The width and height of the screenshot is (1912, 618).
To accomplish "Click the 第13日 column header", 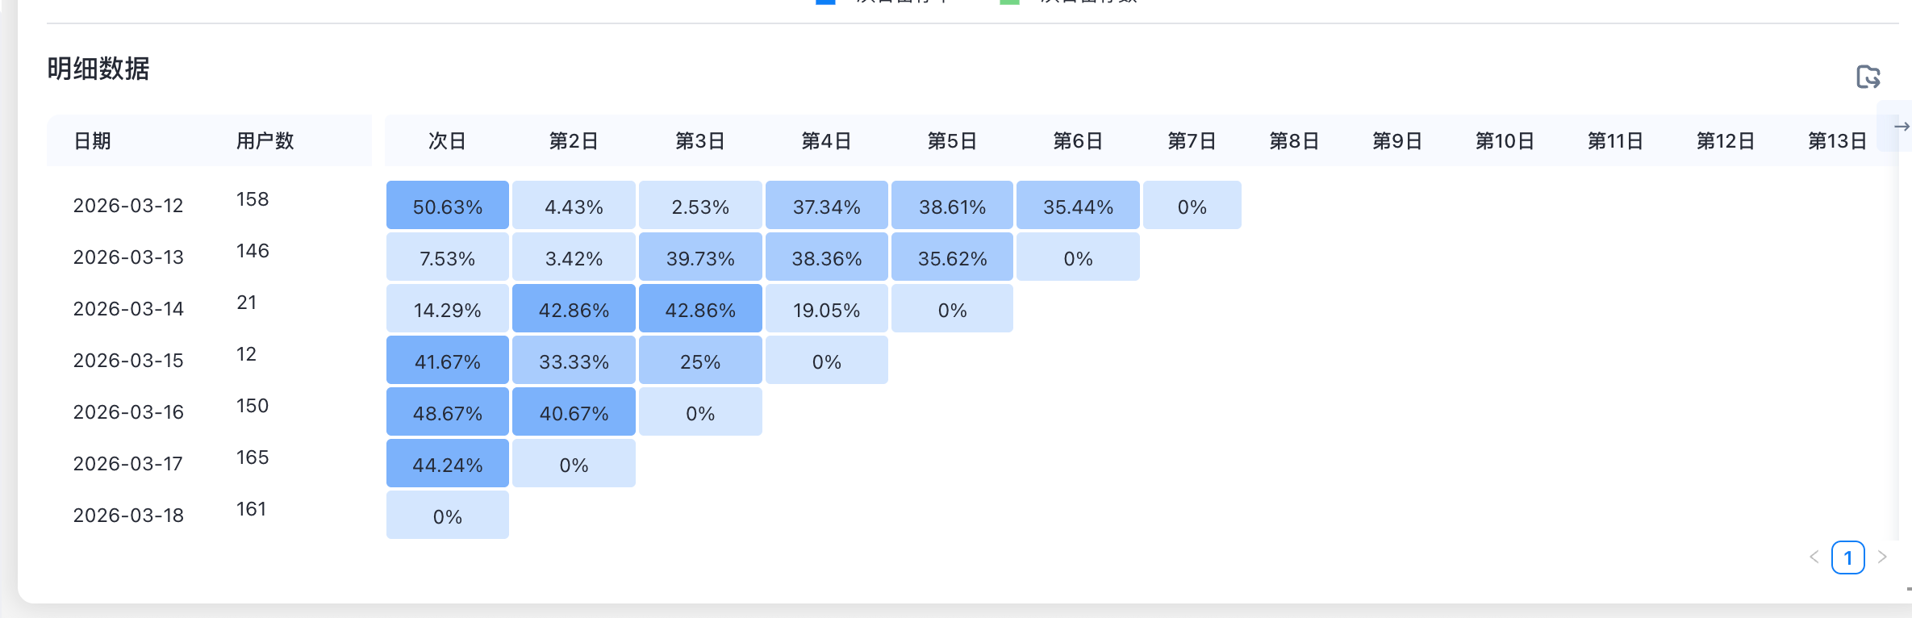I will point(1837,141).
